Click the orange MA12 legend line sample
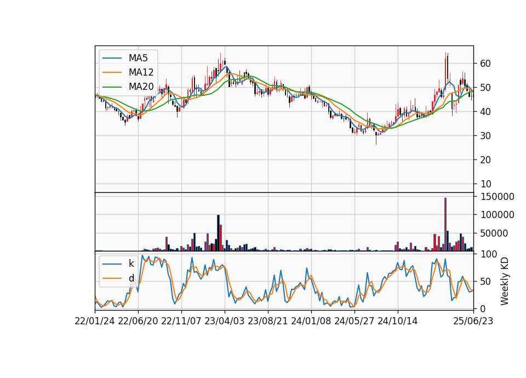The height and width of the screenshot is (378, 526). (112, 72)
